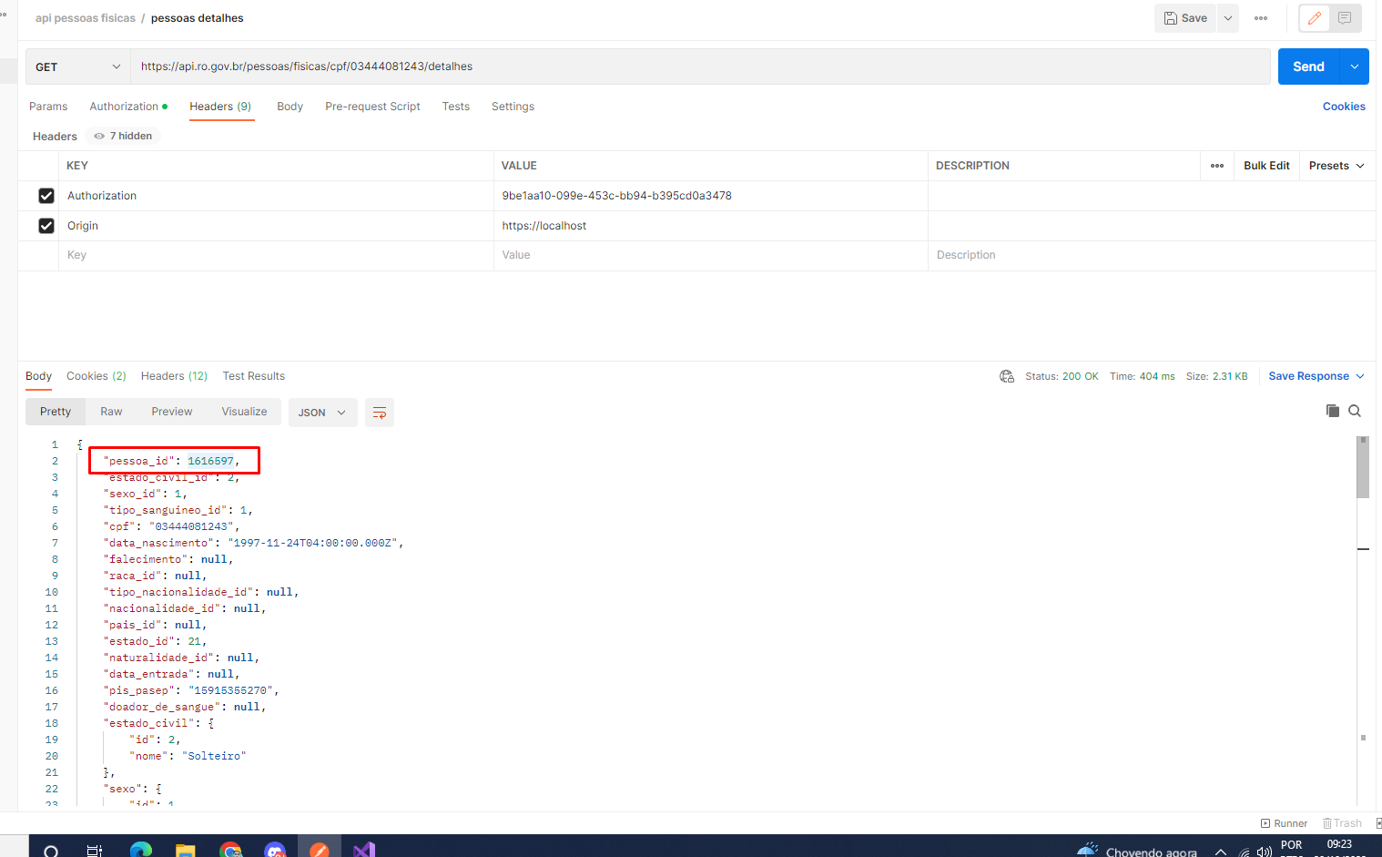
Task: Uncheck the Authorization header checkbox
Action: tap(46, 196)
